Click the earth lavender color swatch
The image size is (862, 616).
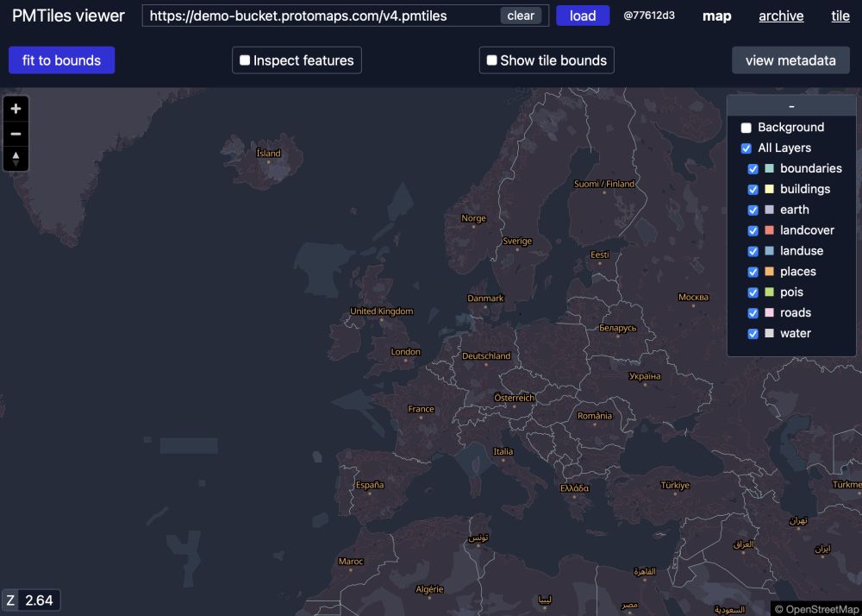770,210
